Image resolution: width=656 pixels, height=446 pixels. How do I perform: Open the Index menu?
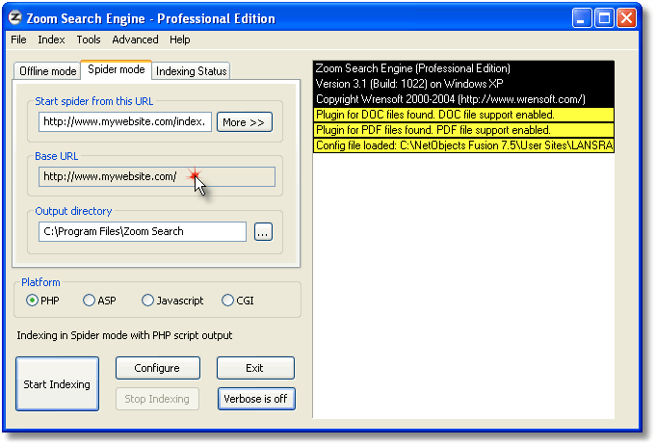(x=51, y=39)
